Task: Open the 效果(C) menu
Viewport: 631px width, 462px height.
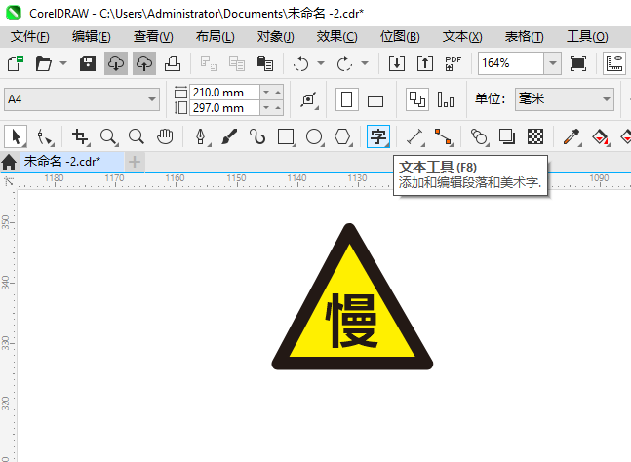Action: [x=336, y=37]
